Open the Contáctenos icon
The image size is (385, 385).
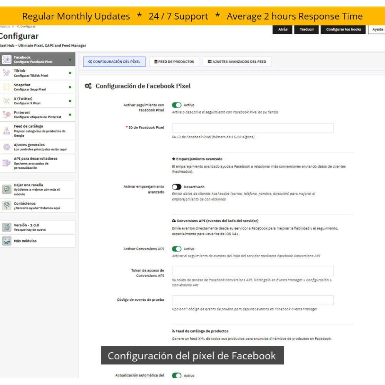tap(7, 205)
